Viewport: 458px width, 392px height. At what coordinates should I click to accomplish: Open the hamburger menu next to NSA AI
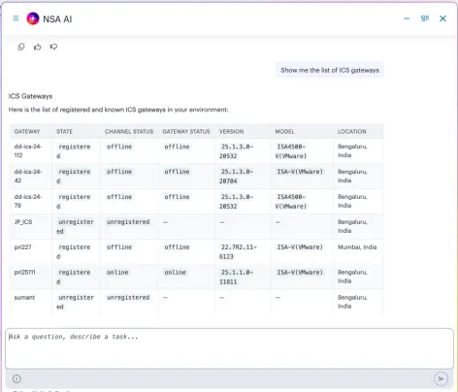click(16, 18)
